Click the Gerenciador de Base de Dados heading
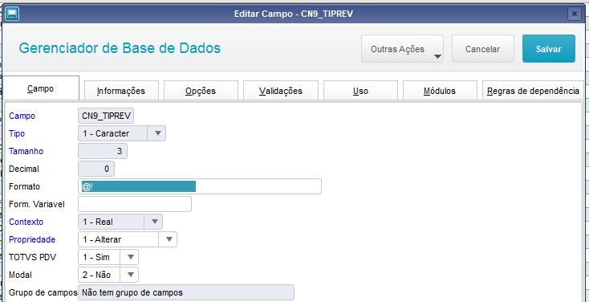Image resolution: width=589 pixels, height=302 pixels. pyautogui.click(x=120, y=48)
